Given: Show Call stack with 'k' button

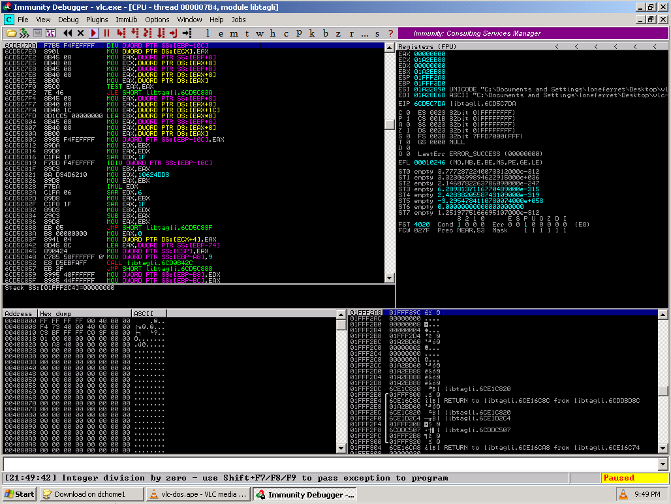Looking at the screenshot, I should point(312,33).
